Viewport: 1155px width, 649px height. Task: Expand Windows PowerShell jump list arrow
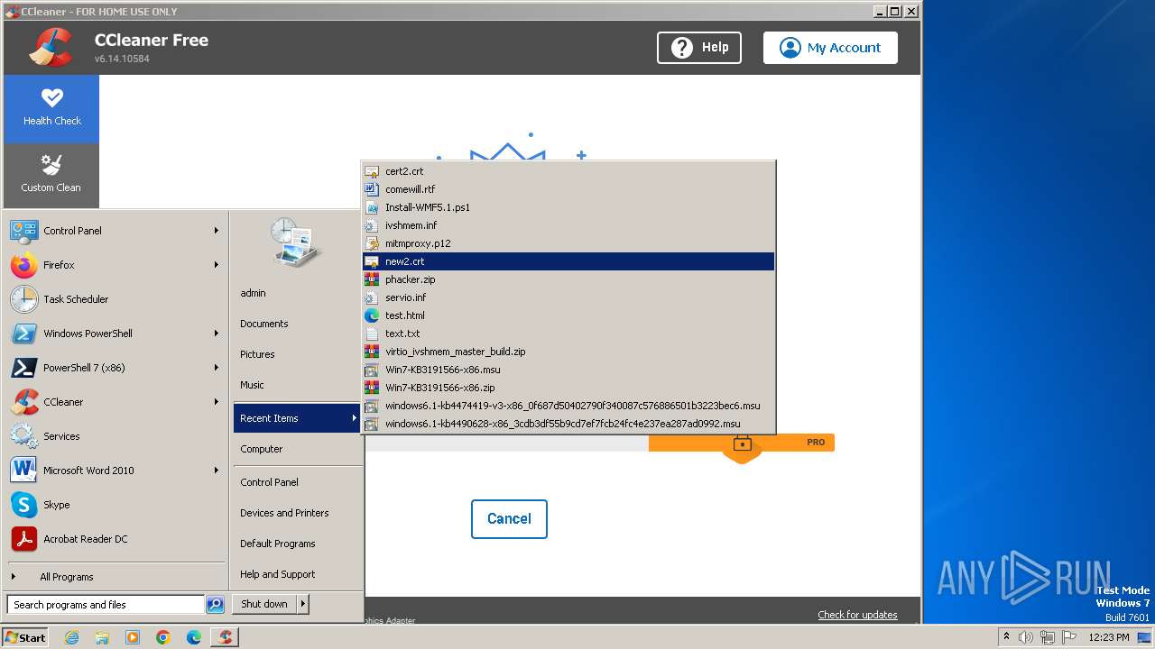click(x=216, y=334)
